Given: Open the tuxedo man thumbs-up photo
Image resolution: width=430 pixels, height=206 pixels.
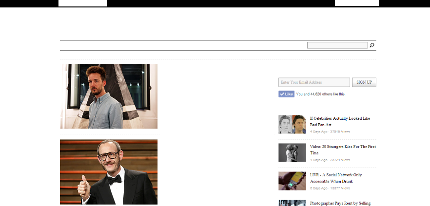Looking at the screenshot, I should tap(109, 172).
